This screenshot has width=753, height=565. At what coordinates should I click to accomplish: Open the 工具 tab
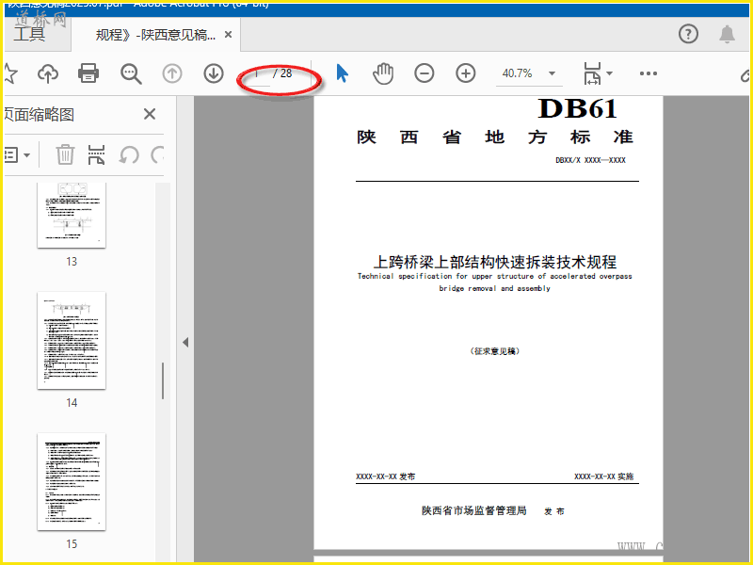(30, 34)
